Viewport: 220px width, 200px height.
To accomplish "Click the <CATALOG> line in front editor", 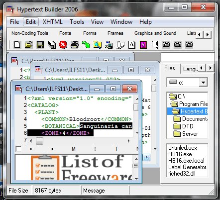I will [x=43, y=105].
